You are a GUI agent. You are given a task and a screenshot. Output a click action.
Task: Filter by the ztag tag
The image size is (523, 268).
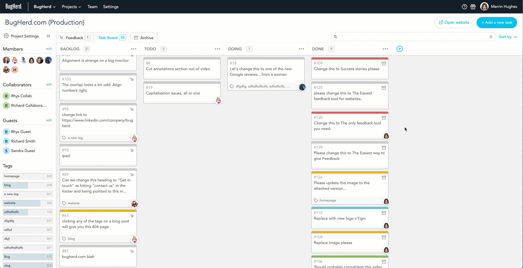pyautogui.click(x=28, y=265)
